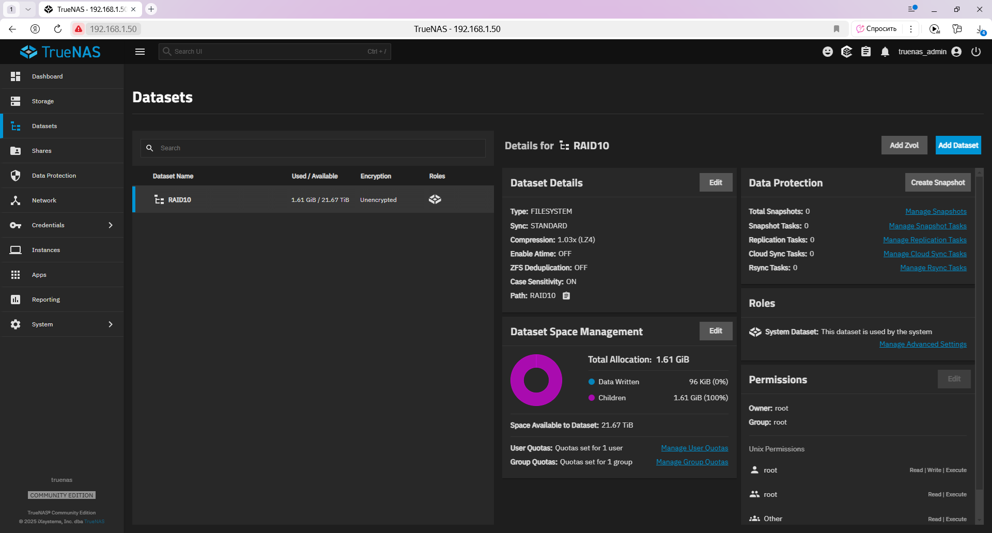Image resolution: width=992 pixels, height=533 pixels.
Task: Open a new browser tab
Action: 151,9
